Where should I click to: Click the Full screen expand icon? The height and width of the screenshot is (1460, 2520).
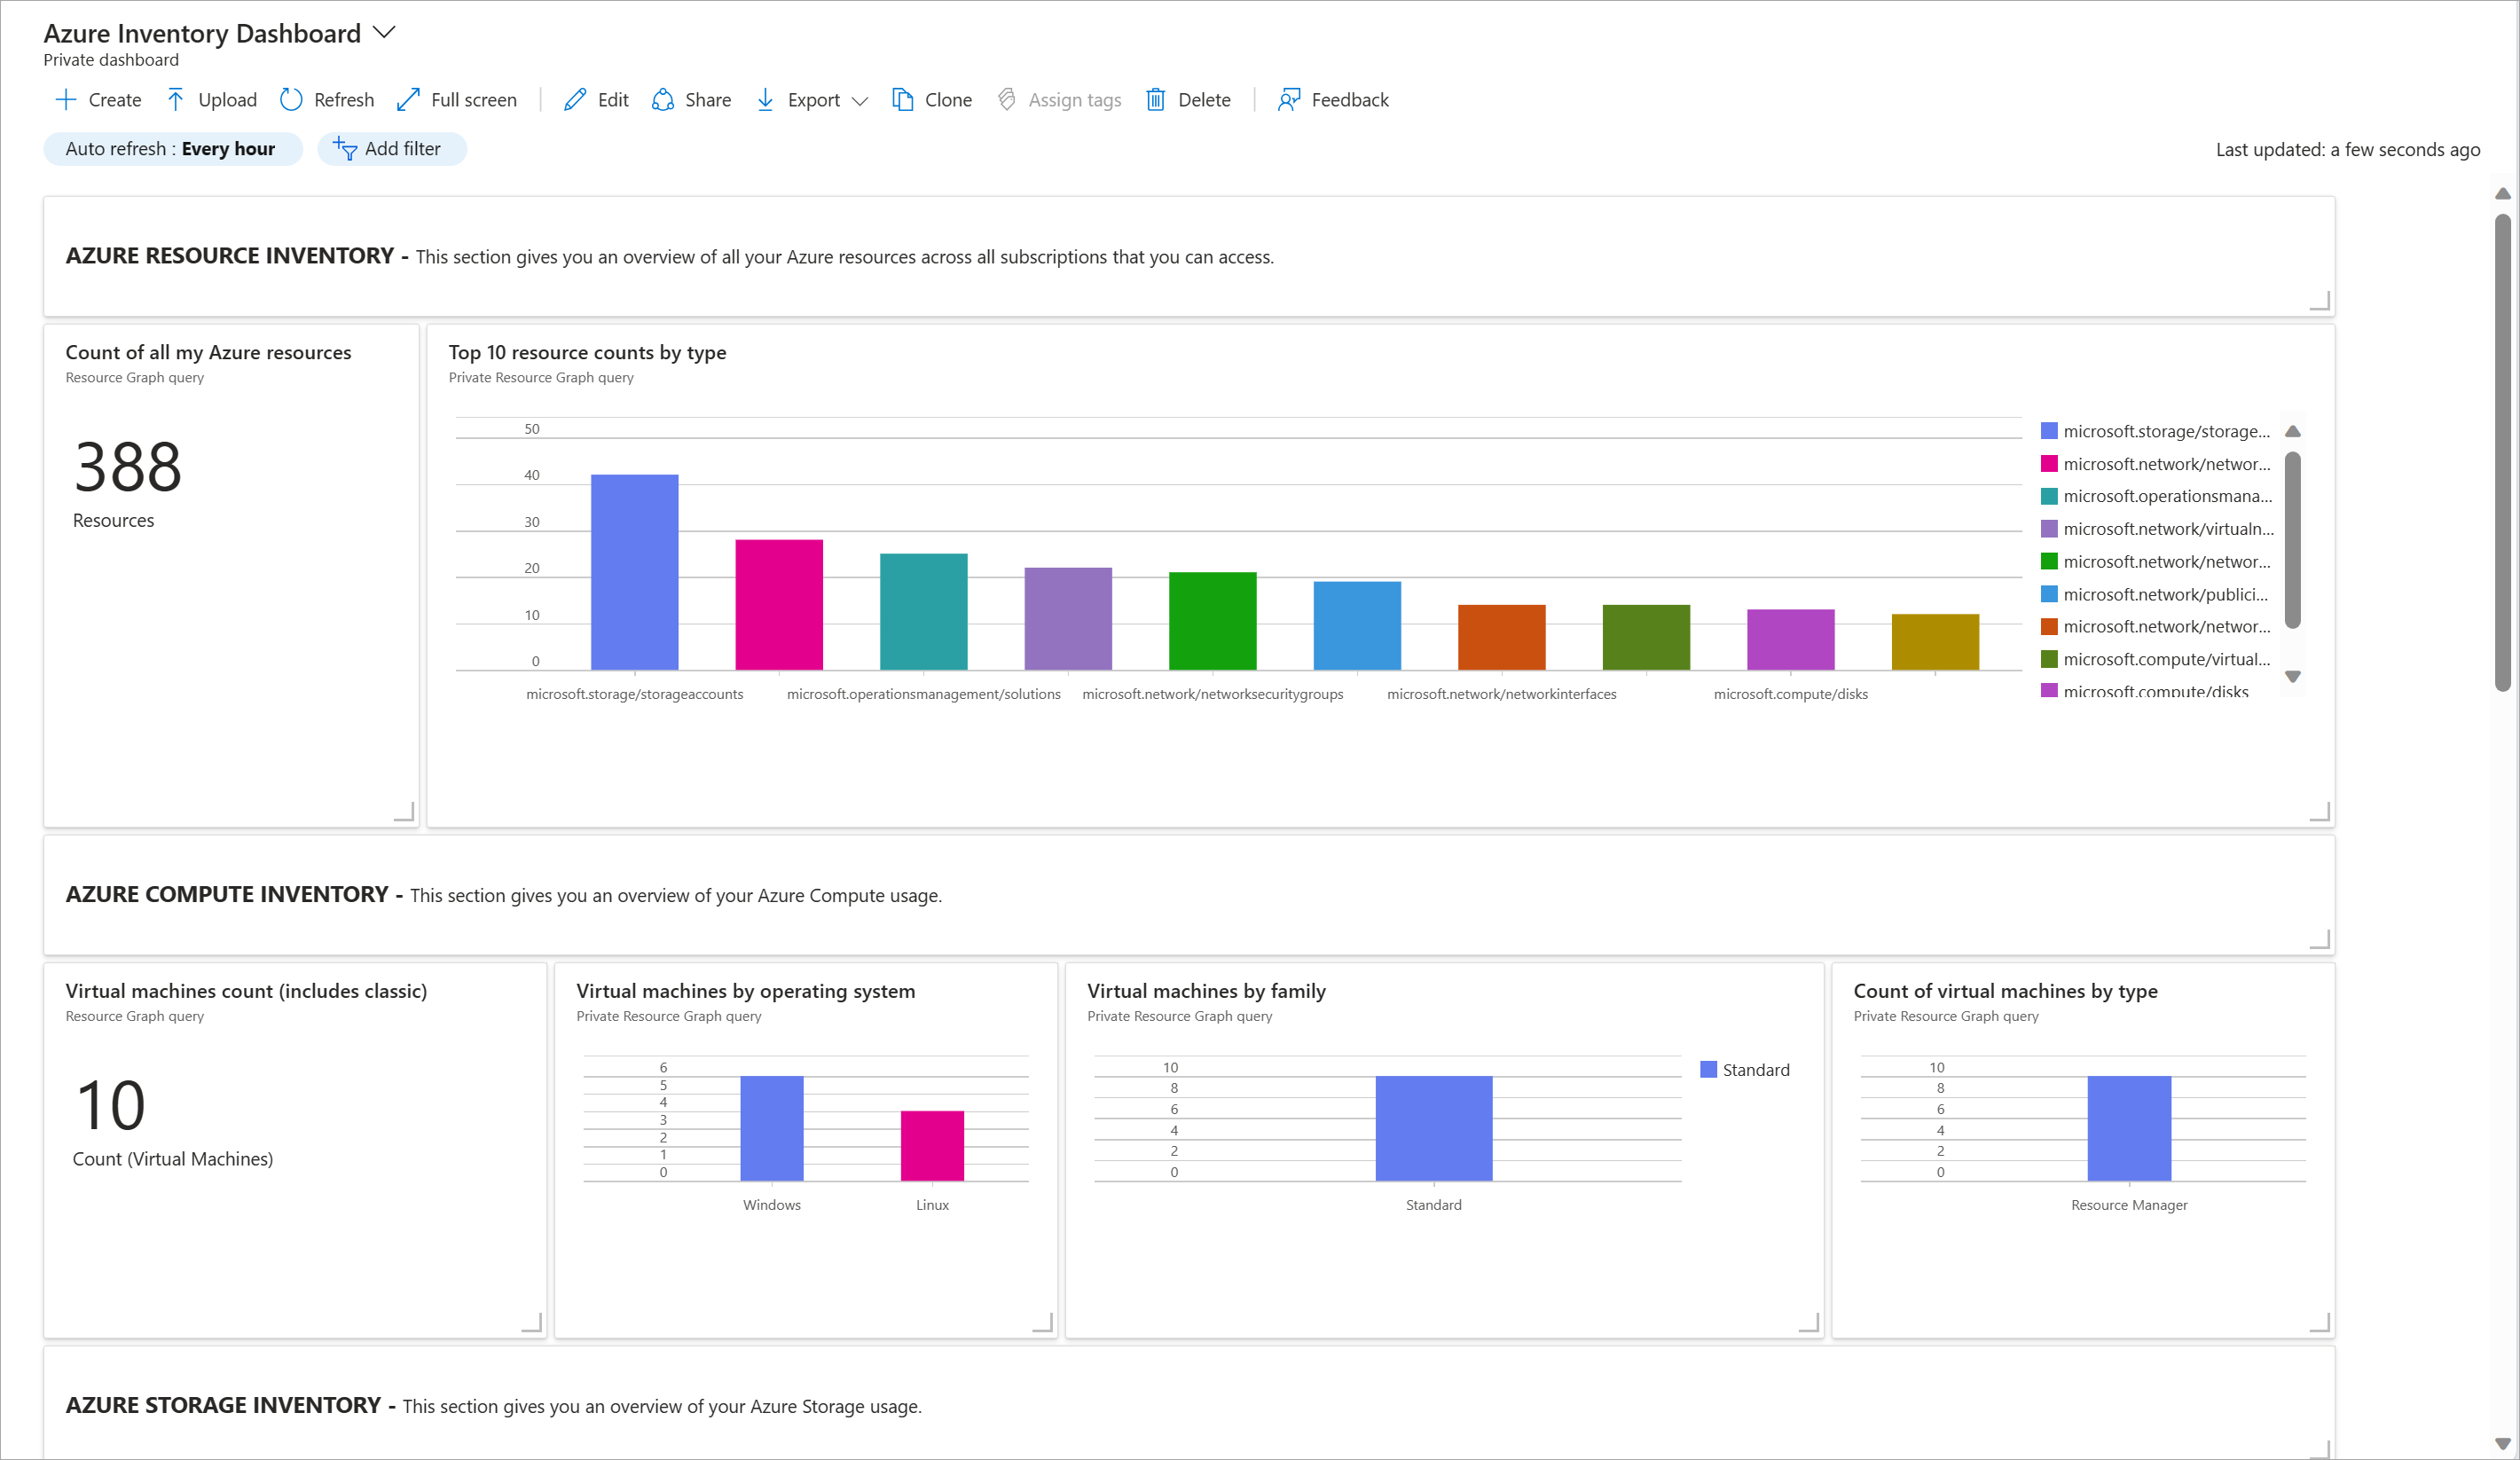(x=408, y=100)
